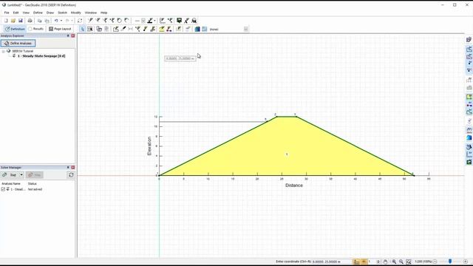
Task: Click the blue Solve Analyses icon
Action: click(197, 29)
